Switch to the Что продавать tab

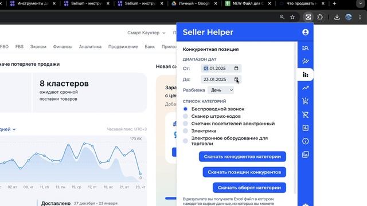pyautogui.click(x=302, y=3)
